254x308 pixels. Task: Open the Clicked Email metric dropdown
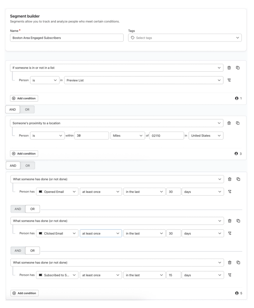tap(57, 233)
